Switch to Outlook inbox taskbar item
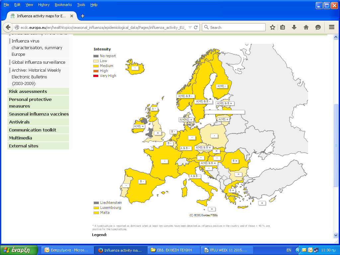 pos(67,250)
